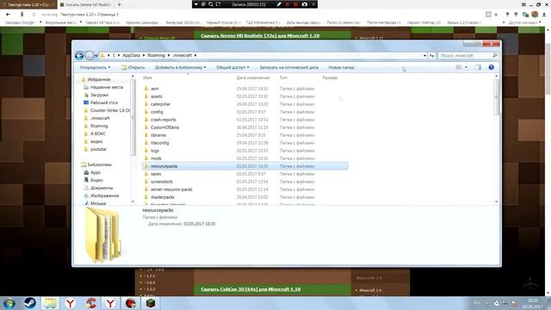This screenshot has width=551, height=310.
Task: Open Counter-Strike 1.6 favorite in sidebar
Action: (109, 110)
